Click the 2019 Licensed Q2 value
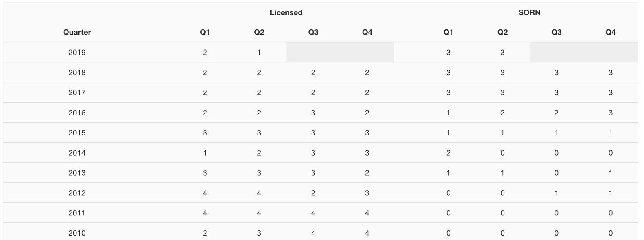The image size is (644, 240). (259, 52)
